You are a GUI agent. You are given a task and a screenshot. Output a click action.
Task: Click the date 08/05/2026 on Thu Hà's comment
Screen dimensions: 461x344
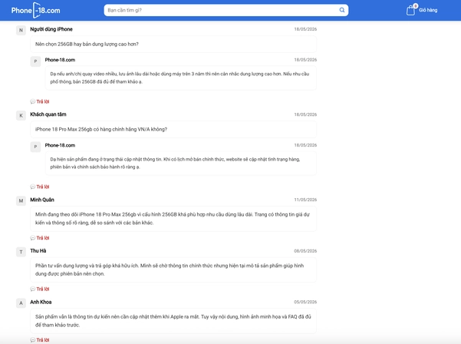[305, 251]
